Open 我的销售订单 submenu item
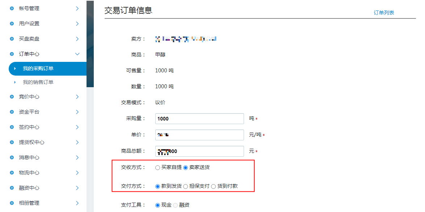 click(38, 82)
